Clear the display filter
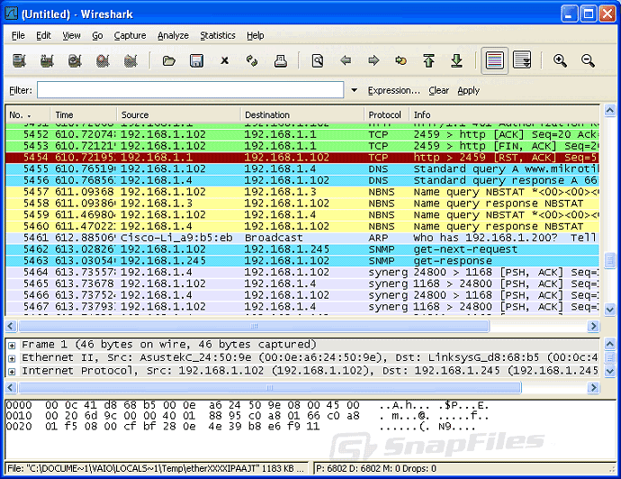The width and height of the screenshot is (621, 479). point(439,90)
